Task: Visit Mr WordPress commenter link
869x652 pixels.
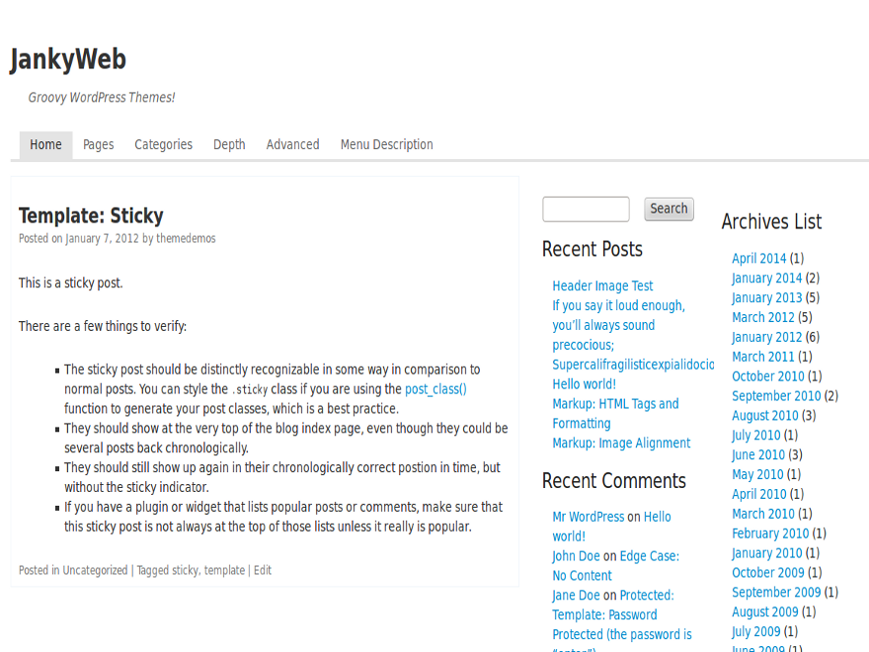Action: point(588,517)
